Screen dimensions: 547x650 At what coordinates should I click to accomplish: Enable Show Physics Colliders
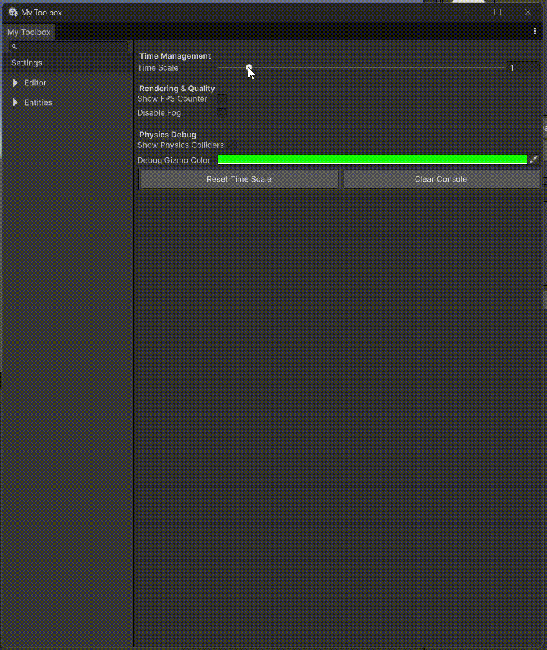pos(231,145)
